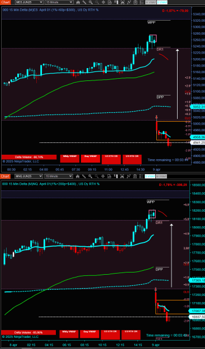Expand 15 Minute interval dropdown on MNQ chart
The image size is (205, 349).
point(59,176)
